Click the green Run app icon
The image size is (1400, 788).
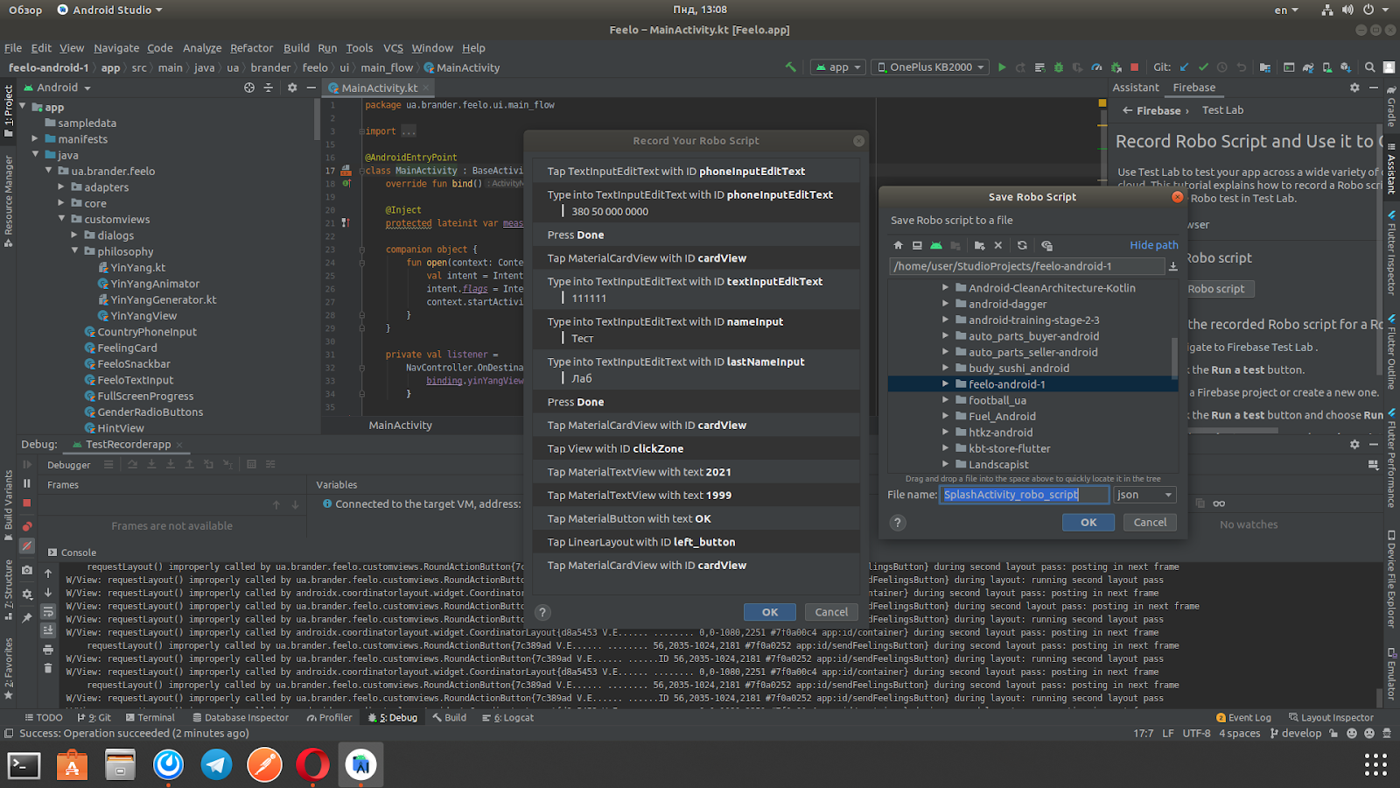1002,67
